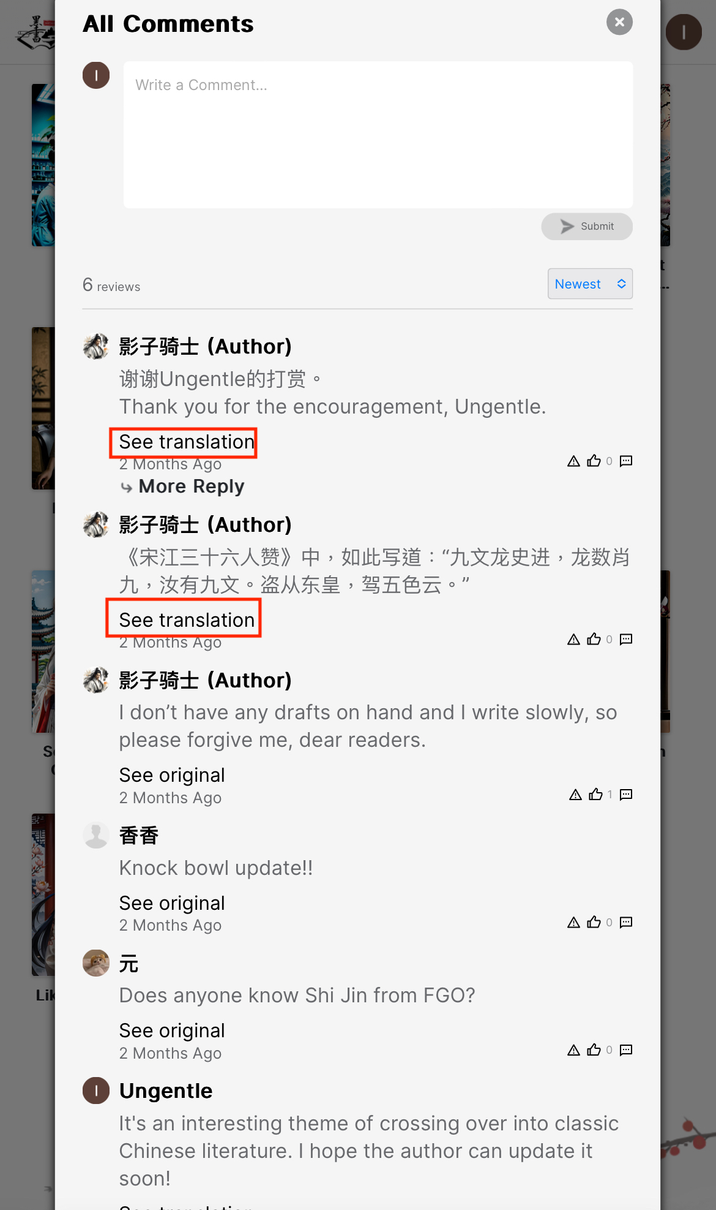See original of 'Knock bowl update' comment
716x1210 pixels.
[172, 903]
